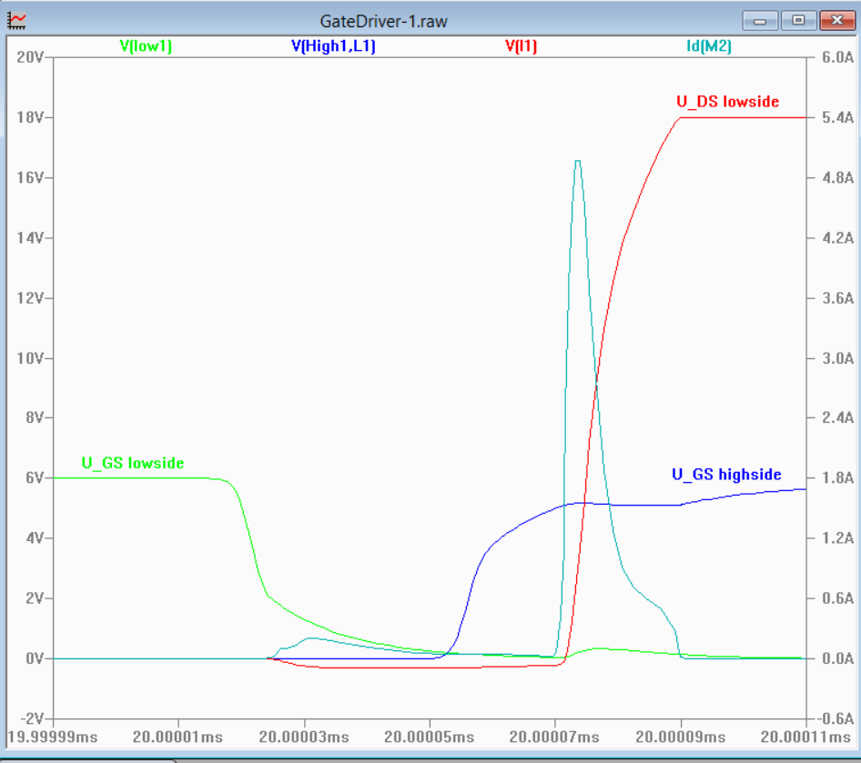Click the GateDriver-1.raw window title
This screenshot has height=763, width=861.
point(383,22)
